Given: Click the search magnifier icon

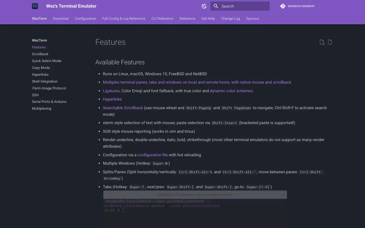Looking at the screenshot, I should pyautogui.click(x=216, y=6).
